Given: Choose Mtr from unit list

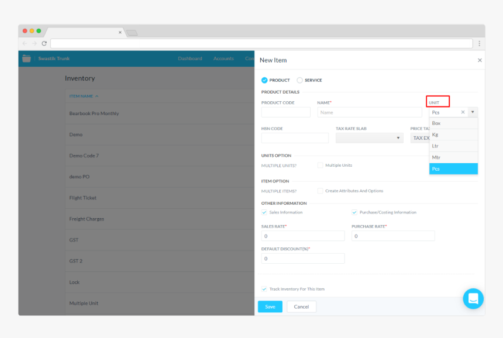Looking at the screenshot, I should (x=453, y=157).
